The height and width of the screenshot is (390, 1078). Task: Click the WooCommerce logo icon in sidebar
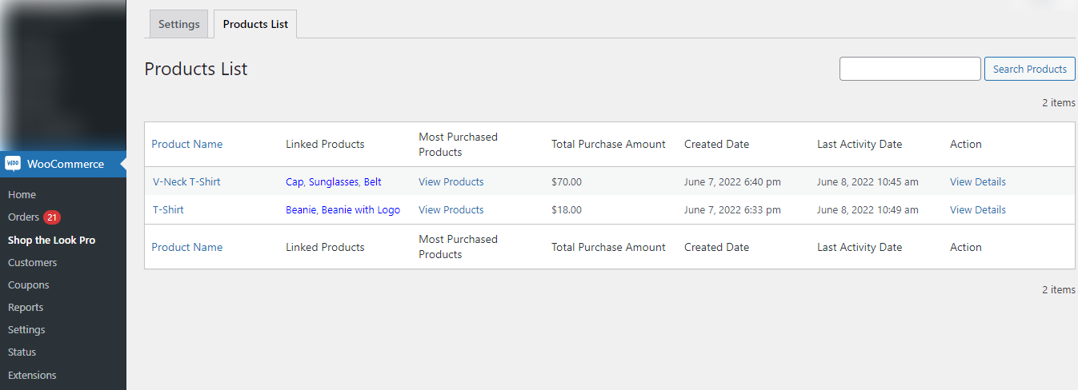pyautogui.click(x=13, y=164)
